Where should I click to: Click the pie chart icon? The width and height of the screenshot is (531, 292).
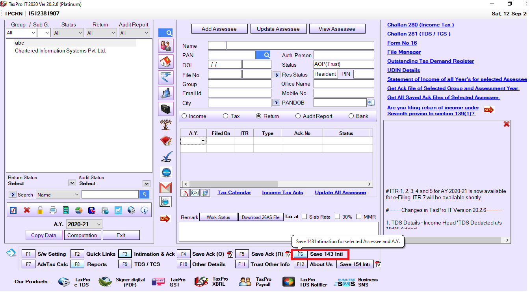point(79,210)
